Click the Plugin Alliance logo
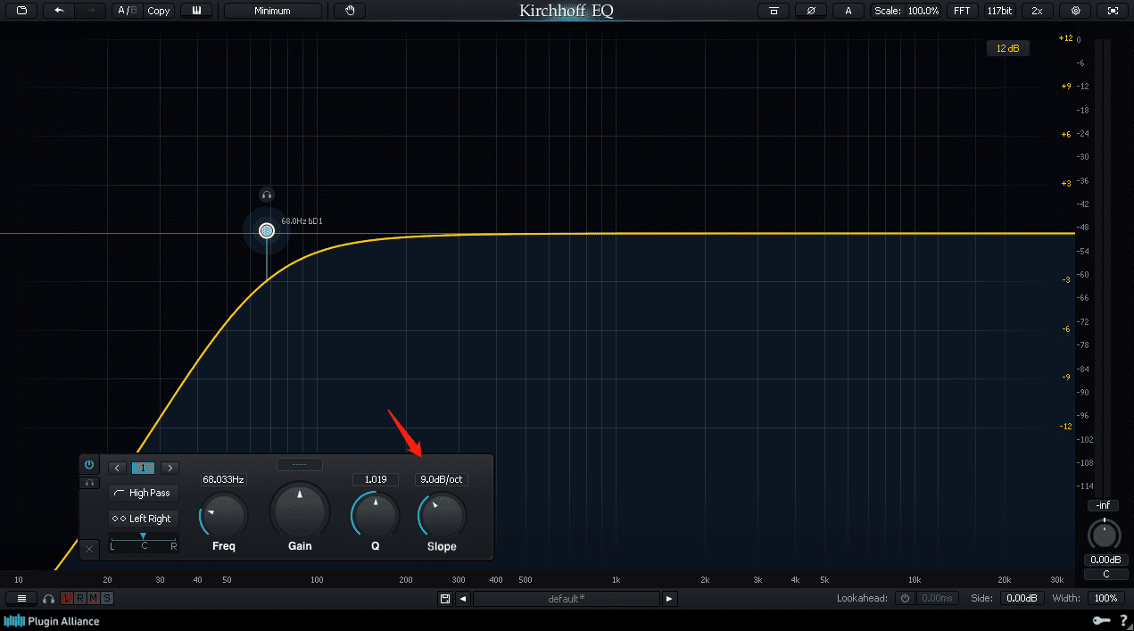1134x631 pixels. tap(52, 621)
